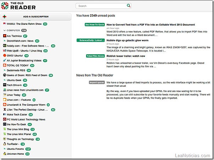Screen dimensions: 214x160
Task: Open the Total Film News feed tag
Action: tap(95, 56)
